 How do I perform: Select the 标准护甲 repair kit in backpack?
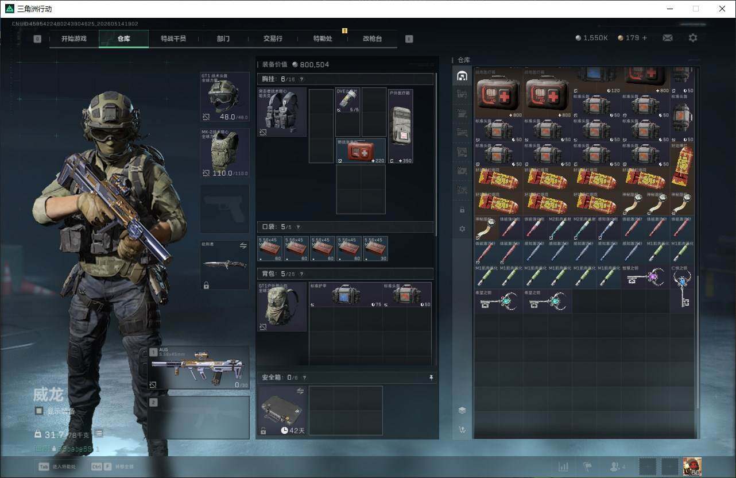(346, 295)
